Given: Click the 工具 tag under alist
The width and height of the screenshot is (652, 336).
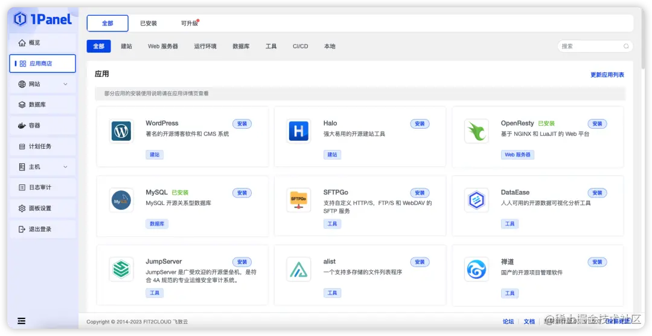Looking at the screenshot, I should (x=332, y=292).
